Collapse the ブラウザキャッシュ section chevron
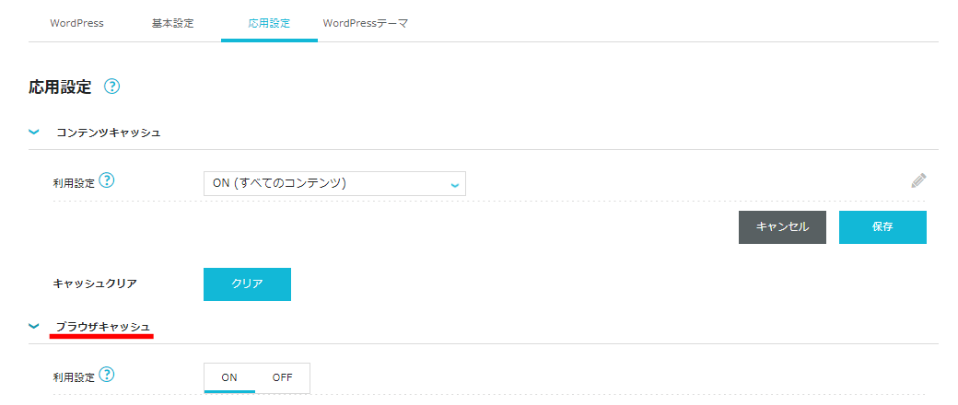The image size is (958, 405). point(34,327)
